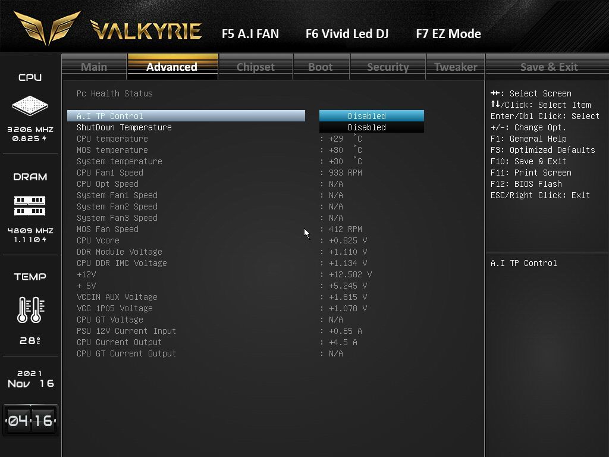Click the DRAM memory modules icon
The width and height of the screenshot is (609, 457).
coord(30,206)
